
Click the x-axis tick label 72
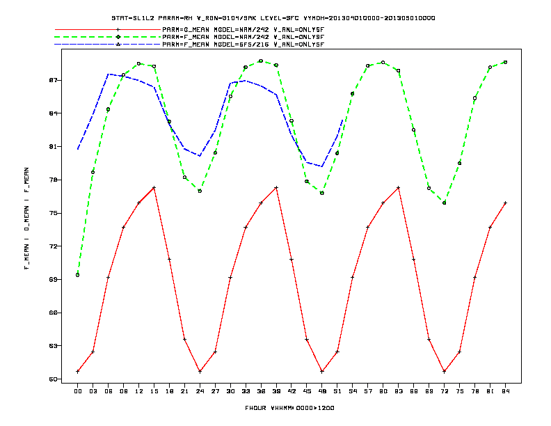tap(444, 391)
